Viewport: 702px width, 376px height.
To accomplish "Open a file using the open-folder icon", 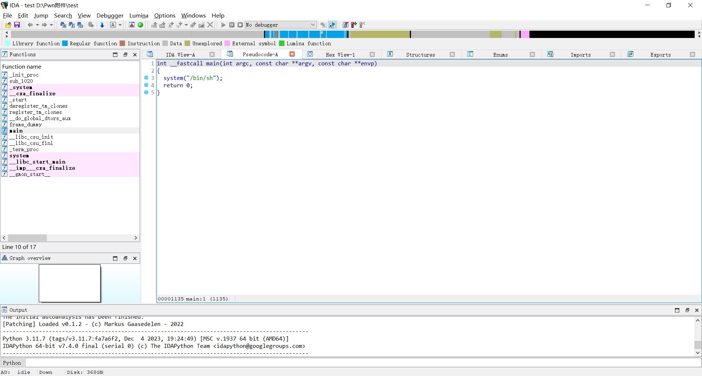I will coord(8,25).
